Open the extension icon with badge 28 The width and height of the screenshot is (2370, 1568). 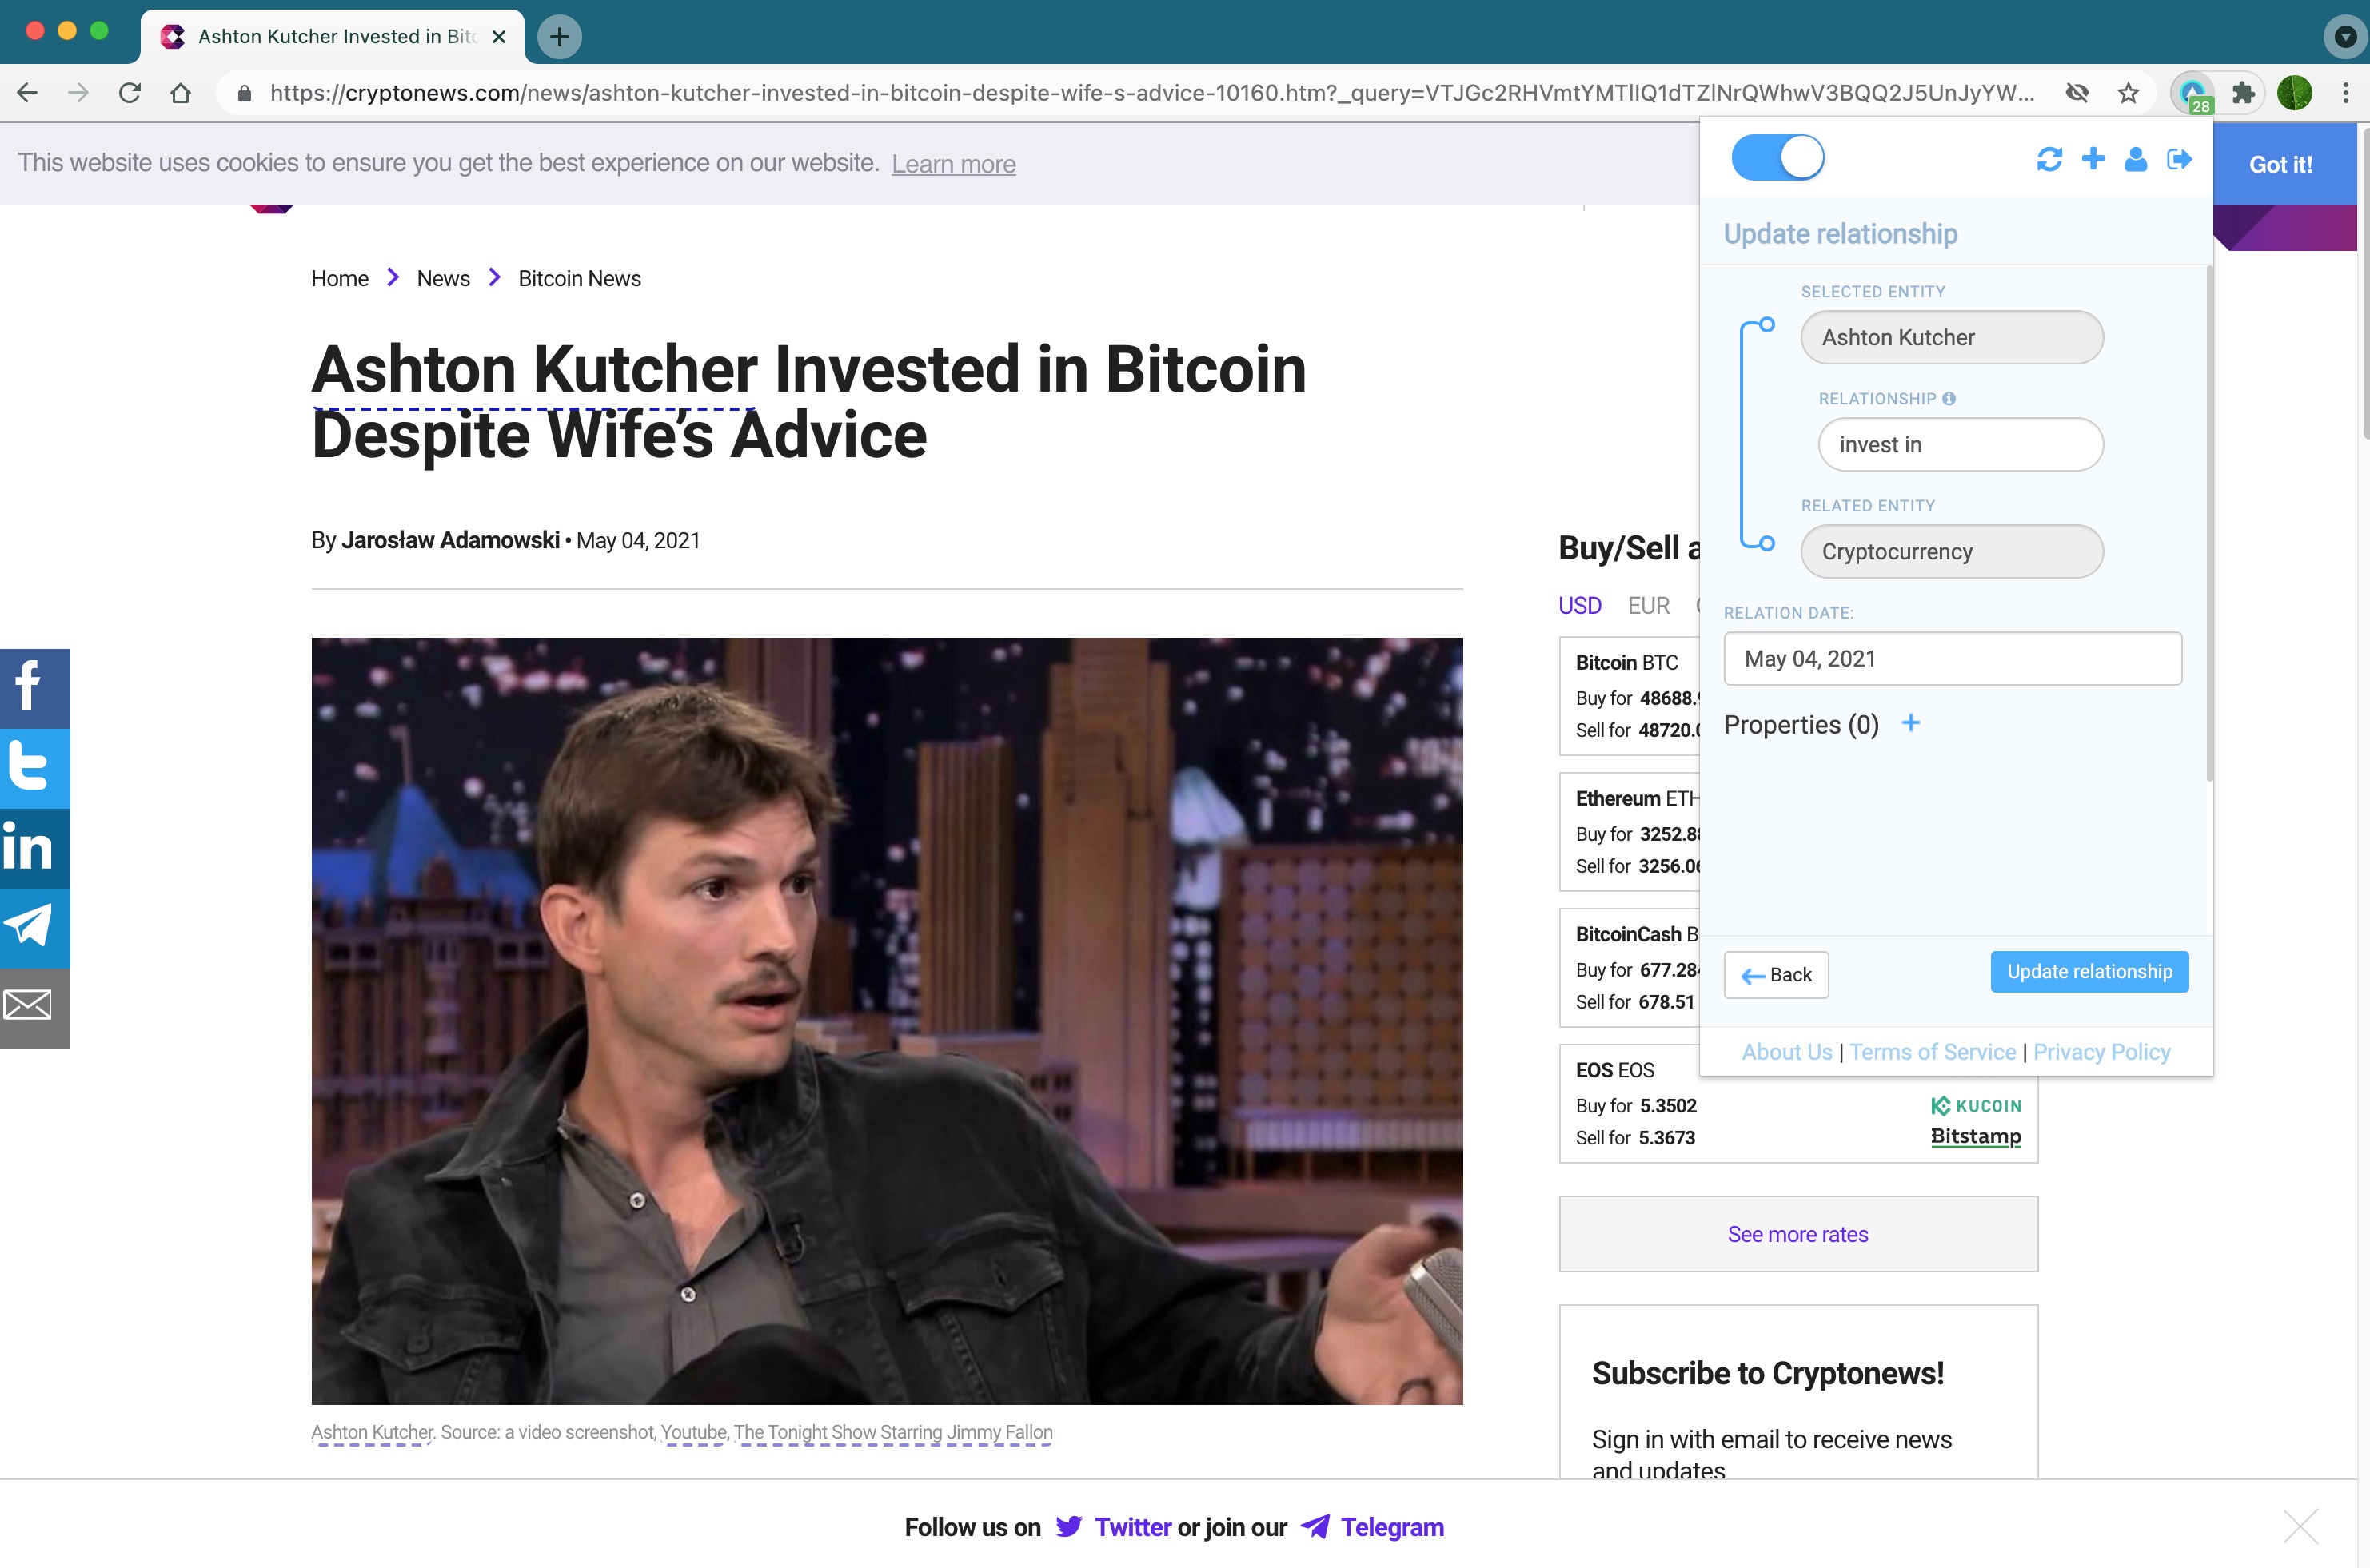pos(2193,93)
